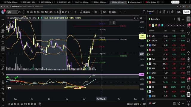191x107 pixels.
Task: Go back in browser history
Action: click(x=2, y=7)
